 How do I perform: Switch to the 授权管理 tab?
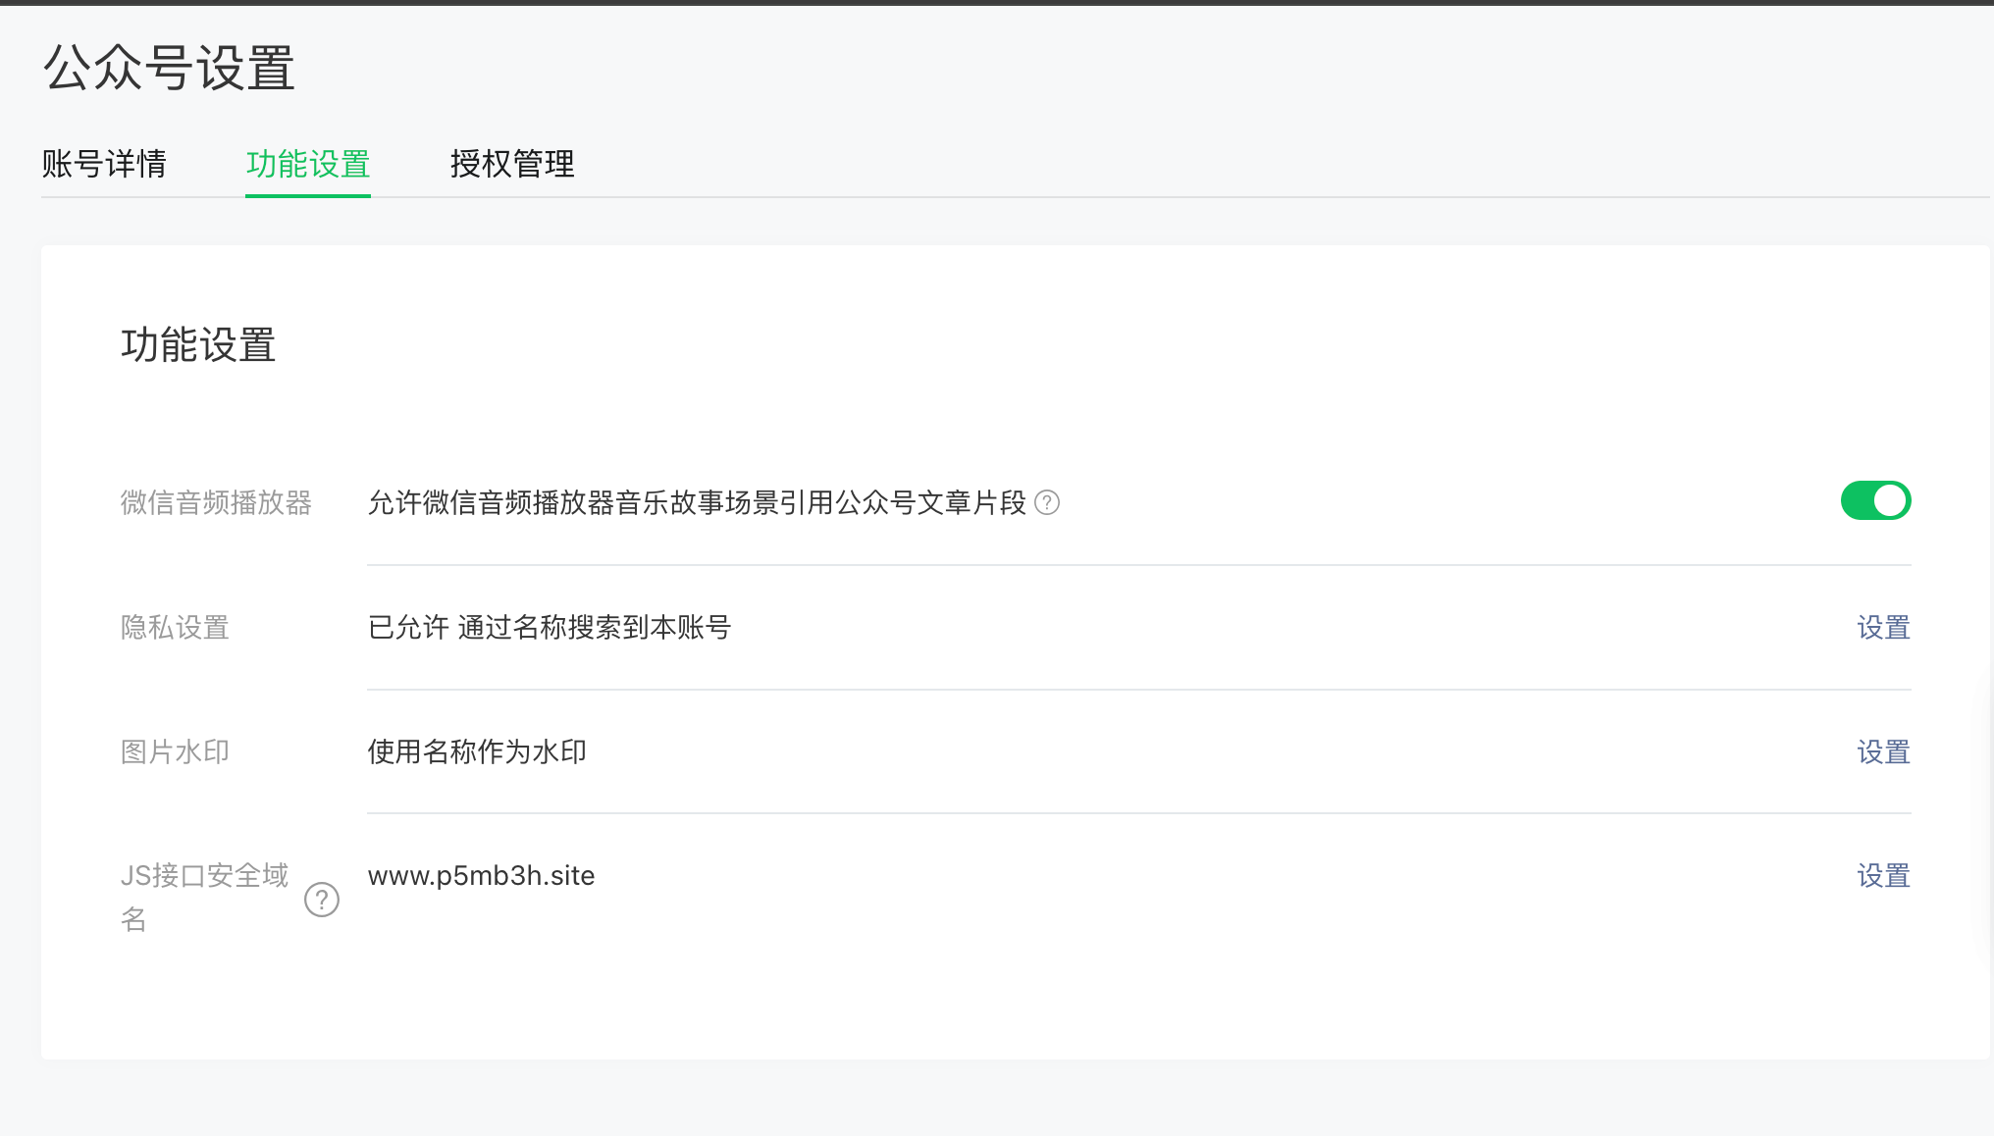pos(512,164)
